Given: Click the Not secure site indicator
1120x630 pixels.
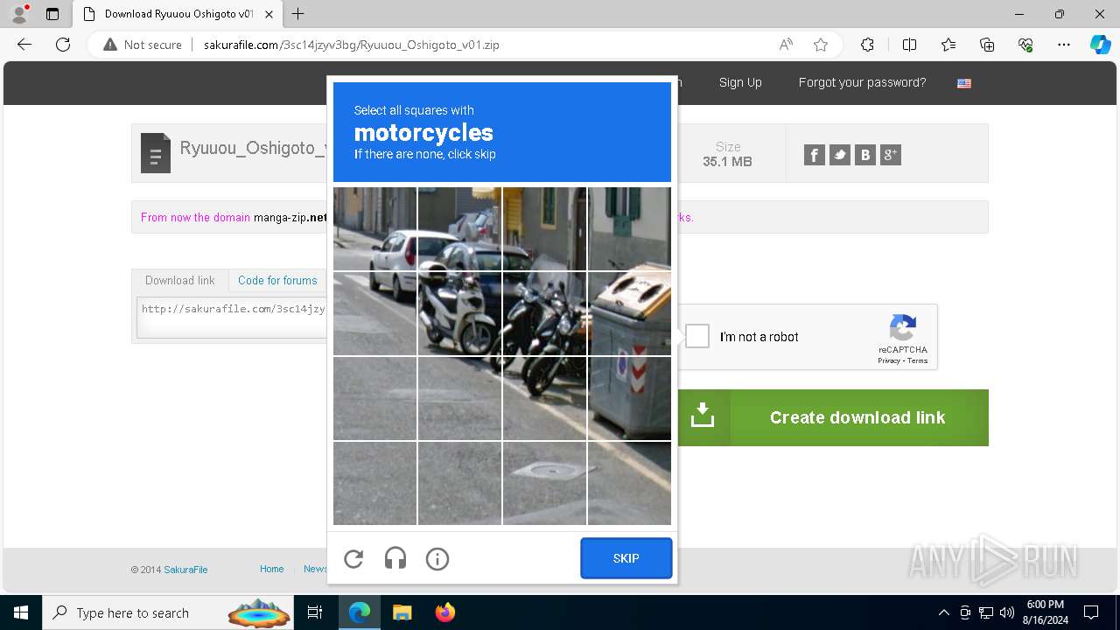Looking at the screenshot, I should (143, 45).
